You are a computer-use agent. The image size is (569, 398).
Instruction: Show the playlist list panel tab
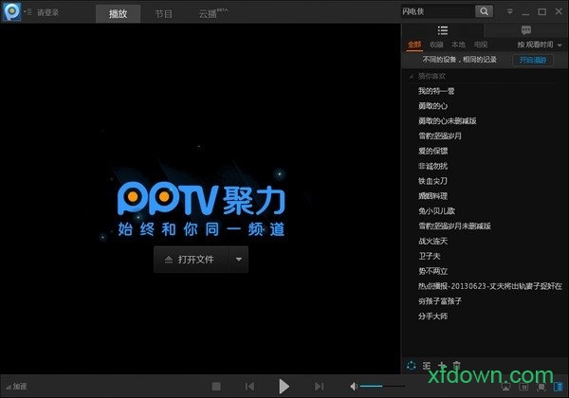coord(442,30)
